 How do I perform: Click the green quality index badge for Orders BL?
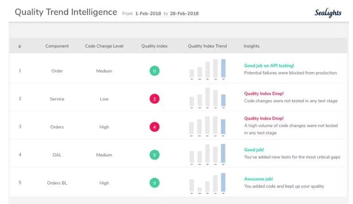[154, 183]
